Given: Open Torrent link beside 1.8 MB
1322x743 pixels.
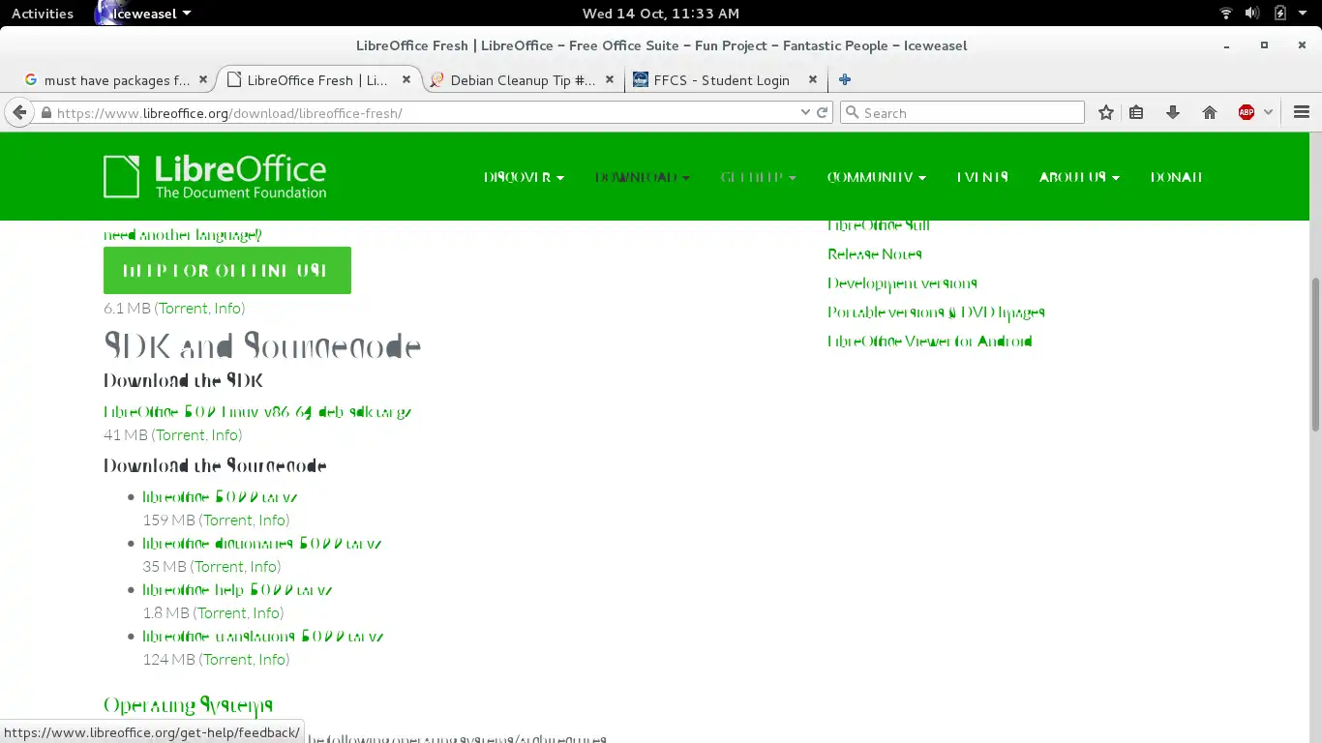Looking at the screenshot, I should (222, 613).
